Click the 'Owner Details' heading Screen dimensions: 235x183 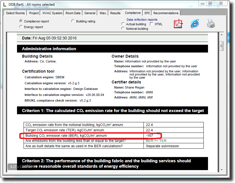(125, 56)
